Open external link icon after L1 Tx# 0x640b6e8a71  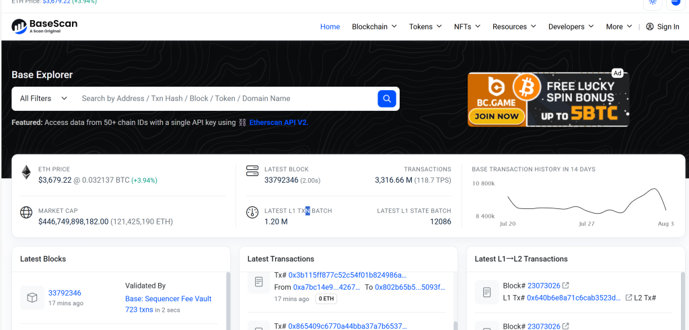click(629, 297)
